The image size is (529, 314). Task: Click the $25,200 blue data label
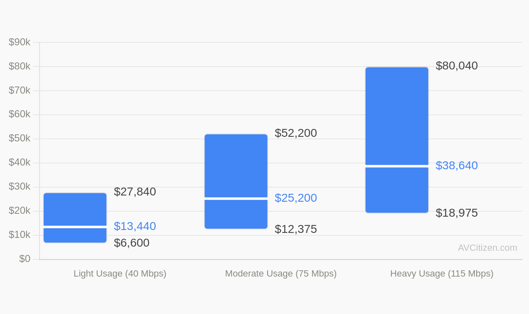click(x=296, y=198)
